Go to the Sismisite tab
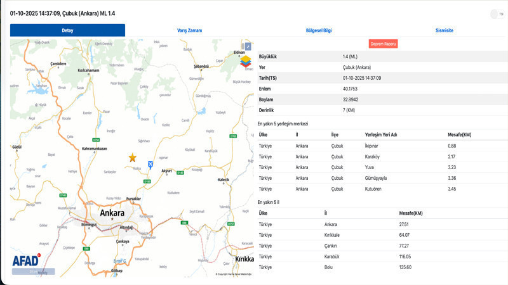Screen dimensions: 508x285 (444, 30)
